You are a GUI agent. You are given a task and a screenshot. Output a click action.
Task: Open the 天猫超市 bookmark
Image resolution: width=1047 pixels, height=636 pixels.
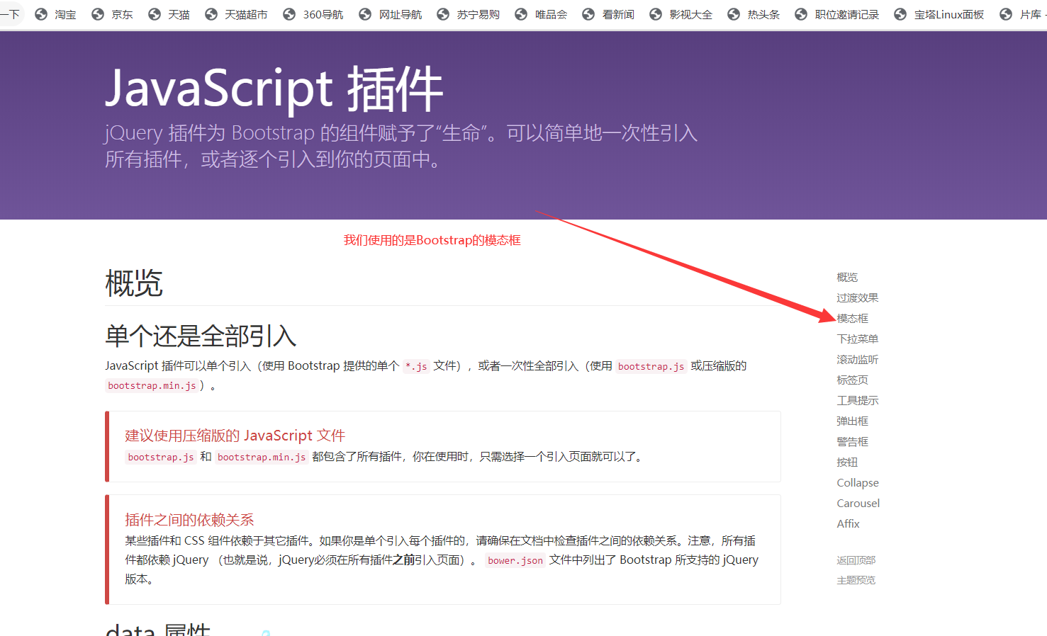click(x=246, y=14)
